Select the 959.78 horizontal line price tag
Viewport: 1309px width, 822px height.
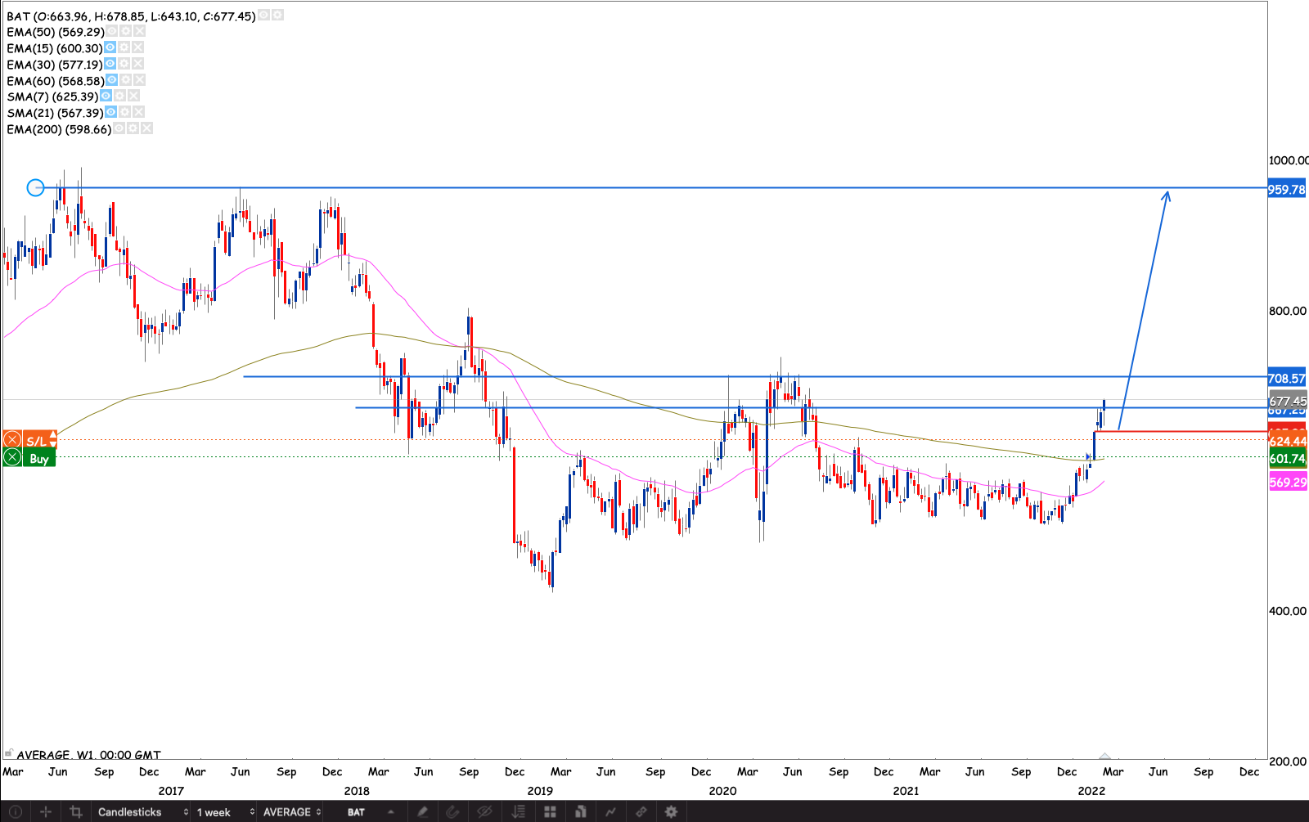1287,190
